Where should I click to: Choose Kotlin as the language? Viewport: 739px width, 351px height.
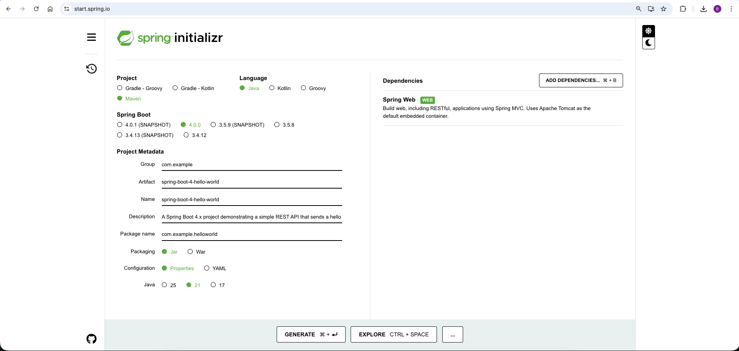(x=272, y=88)
